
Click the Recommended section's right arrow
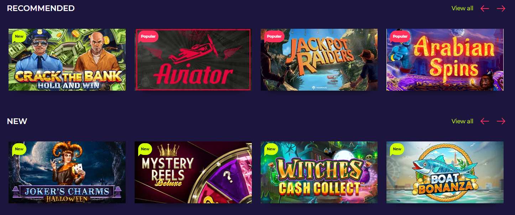(501, 9)
